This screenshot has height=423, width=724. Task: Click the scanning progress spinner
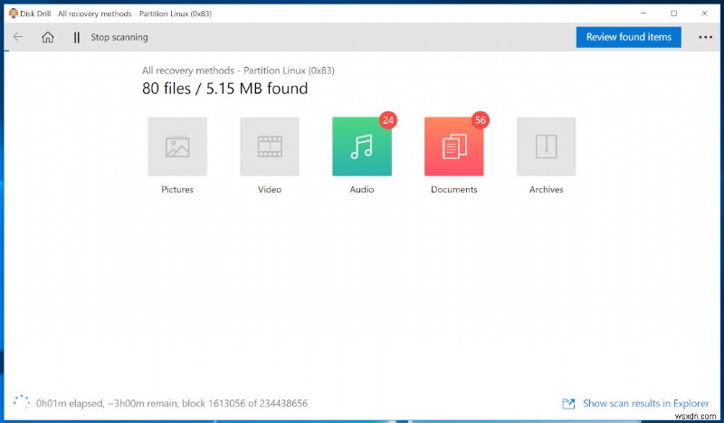click(x=20, y=402)
